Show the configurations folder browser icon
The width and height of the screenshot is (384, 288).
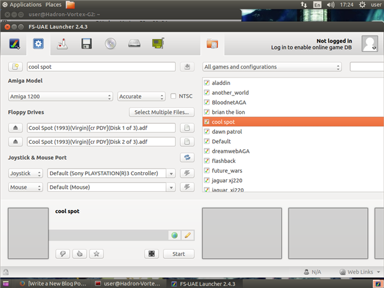[x=212, y=44]
